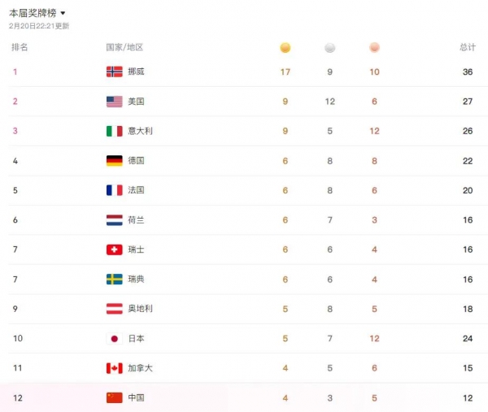Click the 国家/地区 column header

(124, 48)
